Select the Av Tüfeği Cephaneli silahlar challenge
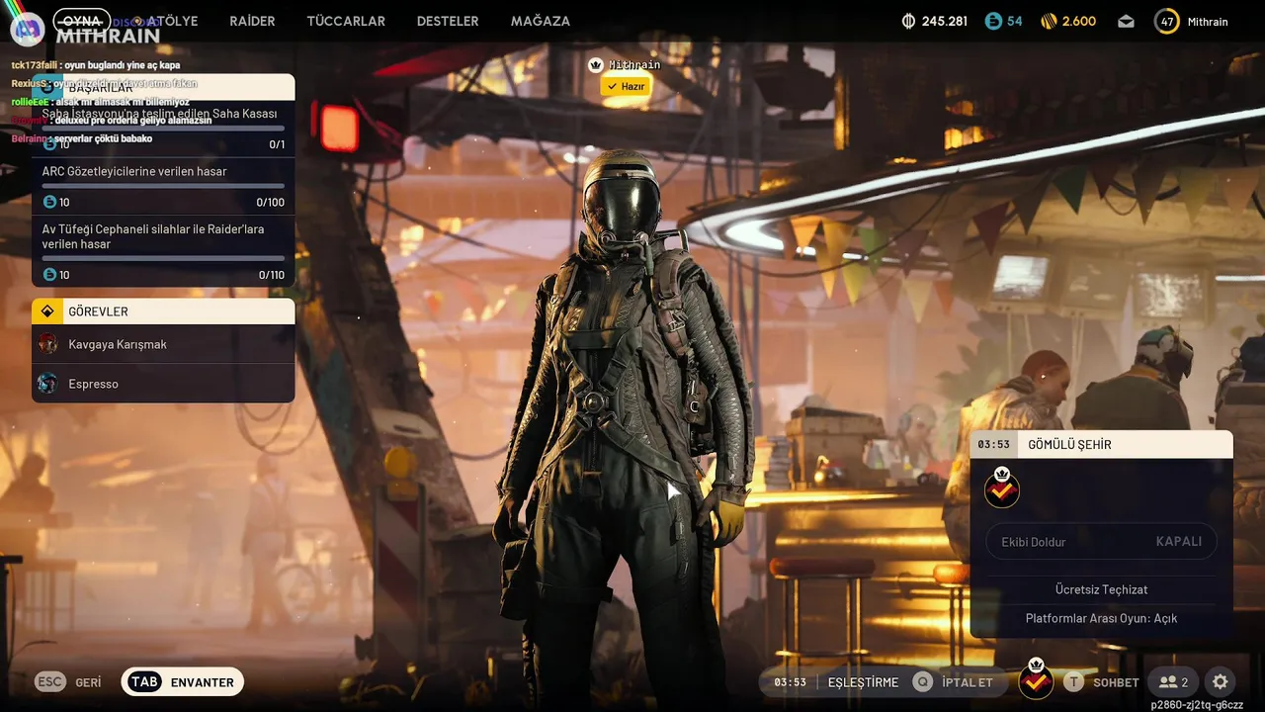Viewport: 1265px width, 712px height. (x=163, y=251)
